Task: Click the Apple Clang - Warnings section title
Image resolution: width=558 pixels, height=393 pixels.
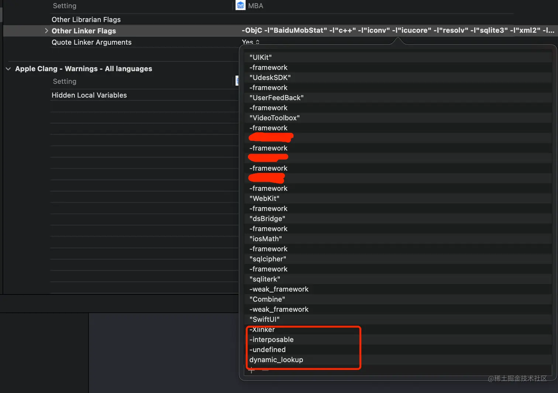Action: [83, 69]
